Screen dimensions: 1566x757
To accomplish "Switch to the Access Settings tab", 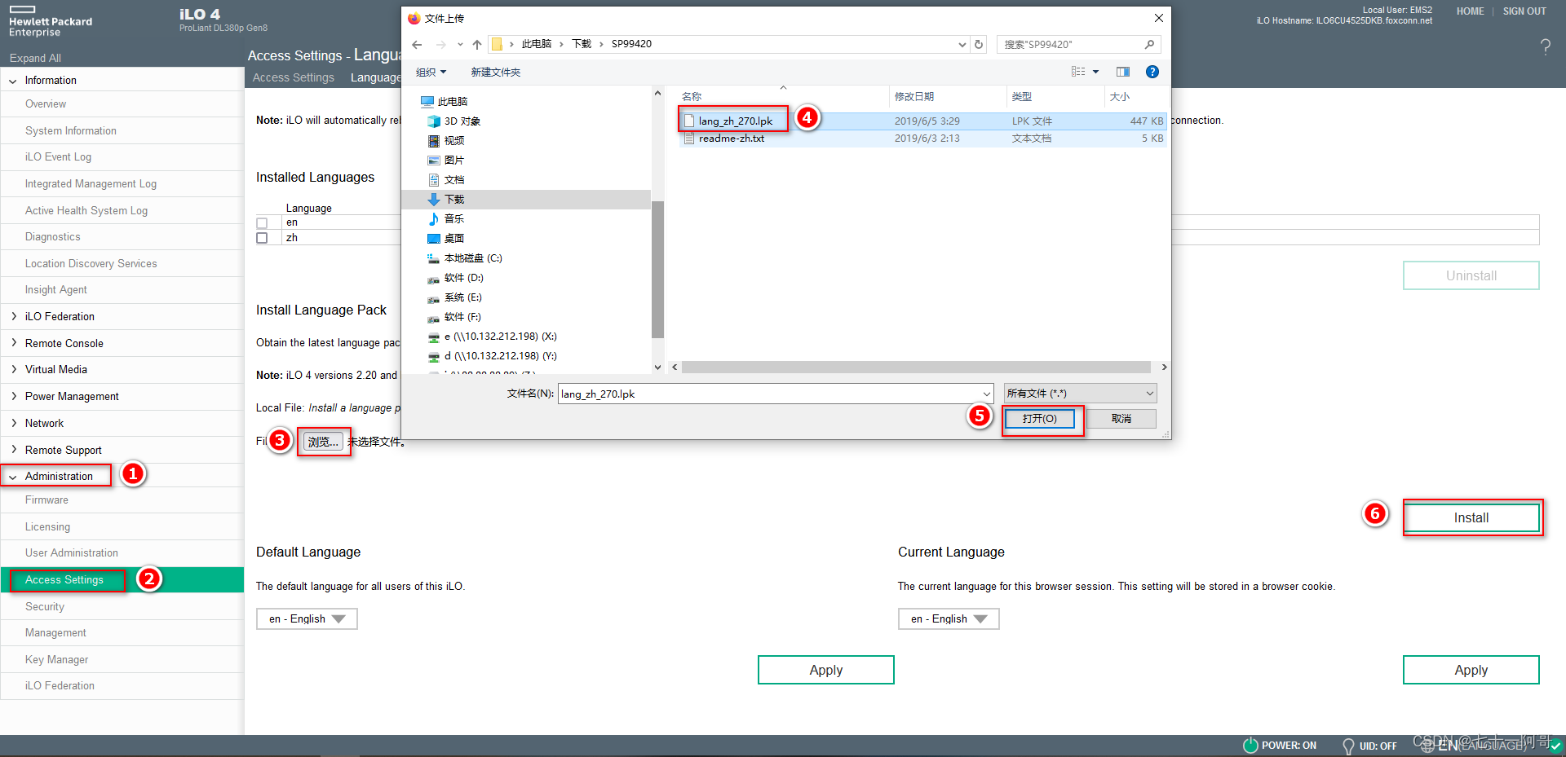I will coord(294,77).
